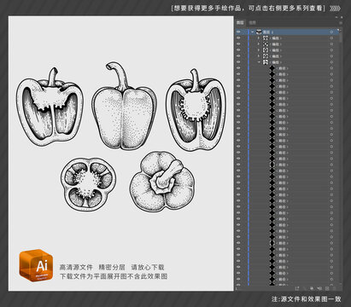Collapse the 图层 1 layer disclosure arrow

(x=252, y=32)
